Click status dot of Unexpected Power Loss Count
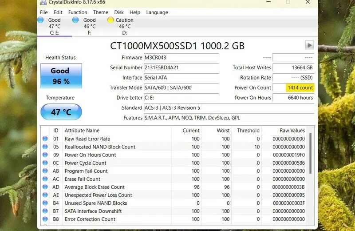The height and width of the screenshot is (231, 355). point(45,195)
